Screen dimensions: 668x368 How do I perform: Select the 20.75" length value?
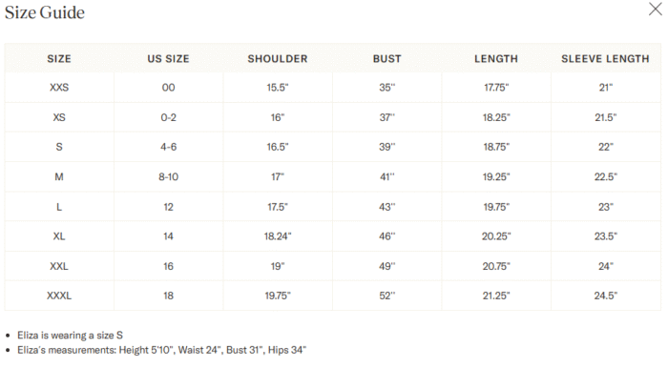point(496,266)
